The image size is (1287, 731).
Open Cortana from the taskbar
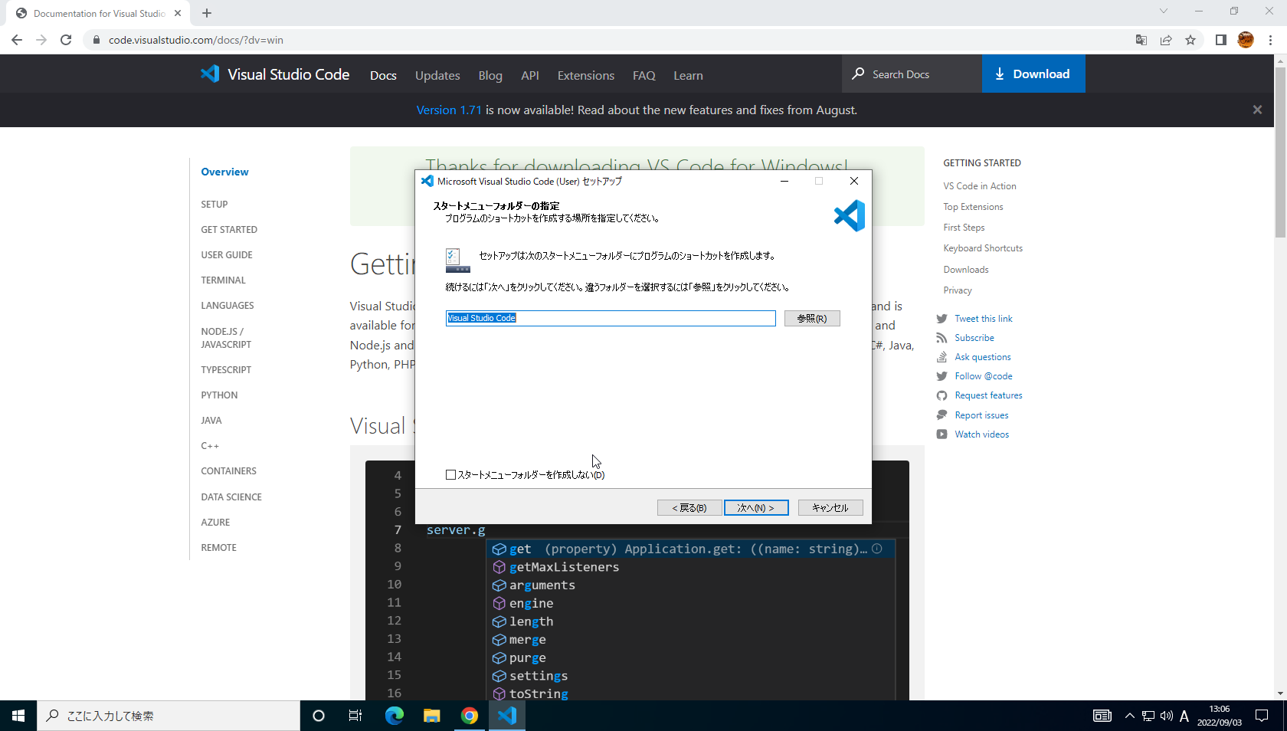point(319,716)
